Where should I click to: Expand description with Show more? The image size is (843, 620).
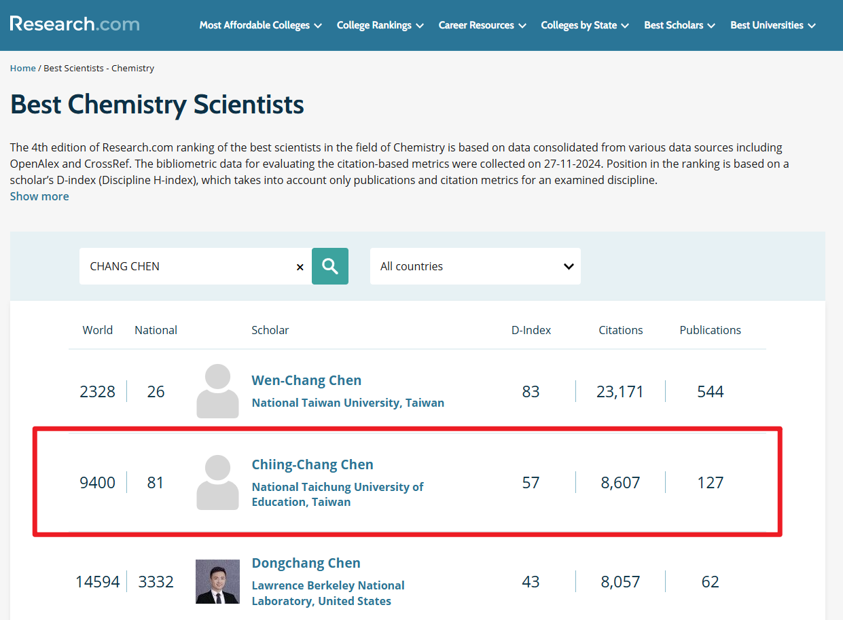tap(39, 196)
